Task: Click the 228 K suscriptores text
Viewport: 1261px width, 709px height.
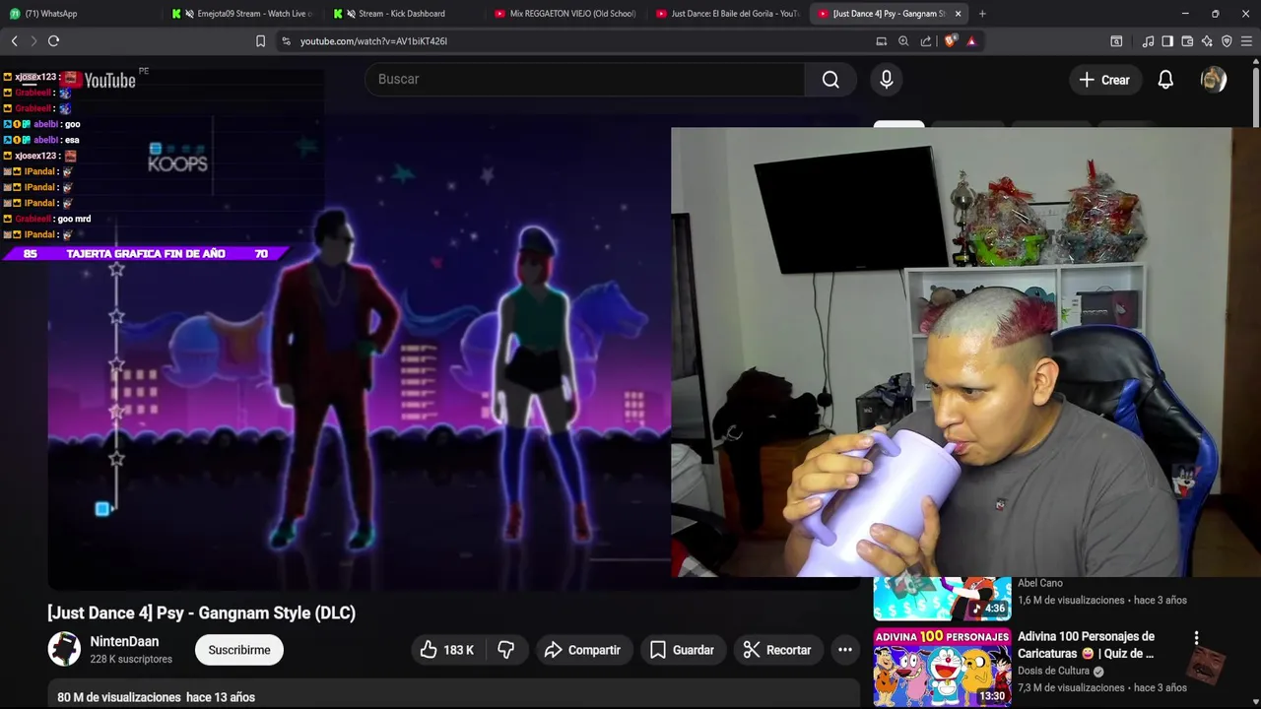Action: click(131, 659)
